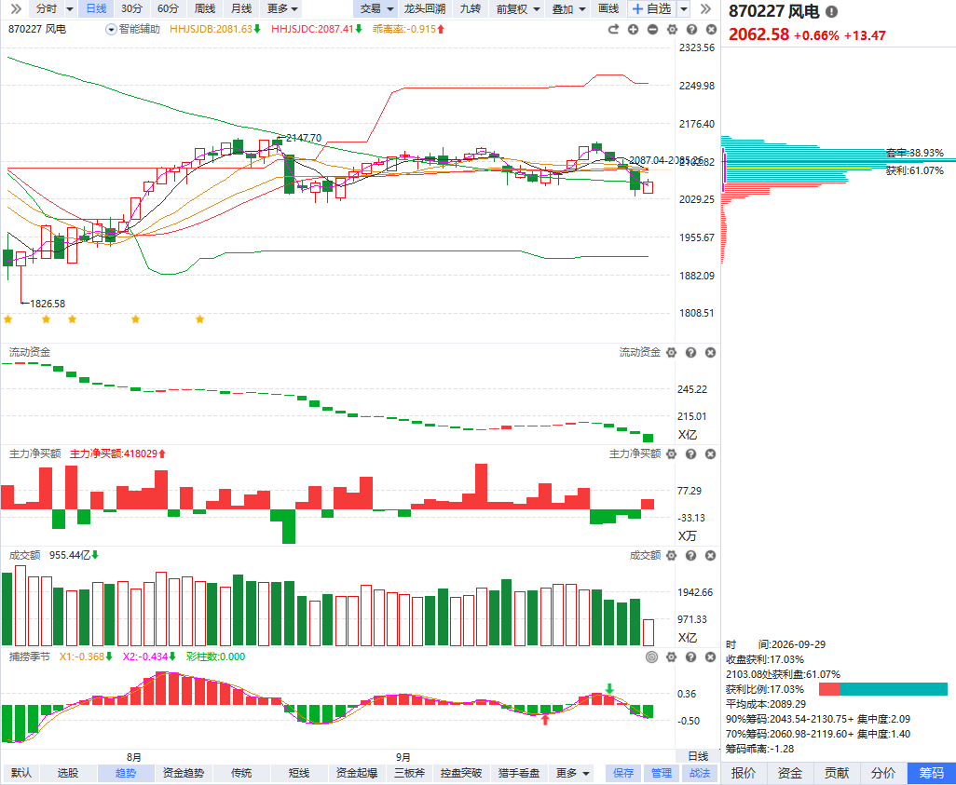Click the first yellow star marker
Image resolution: width=956 pixels, height=785 pixels.
8,319
